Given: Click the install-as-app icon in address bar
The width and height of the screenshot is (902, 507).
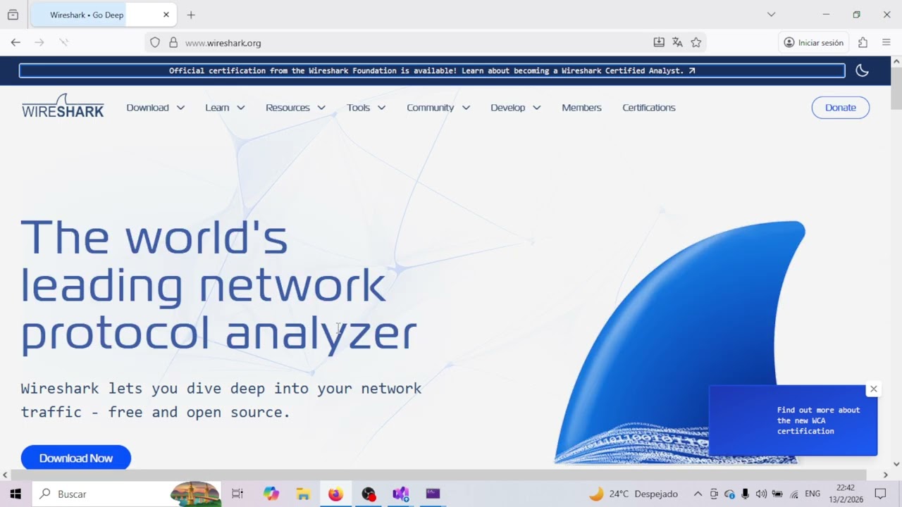Looking at the screenshot, I should 659,42.
